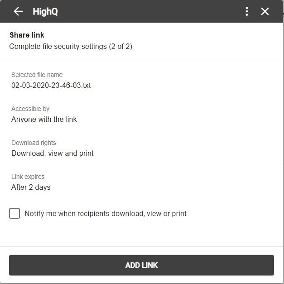The height and width of the screenshot is (284, 284).
Task: Go back using the header arrow
Action: [x=18, y=11]
